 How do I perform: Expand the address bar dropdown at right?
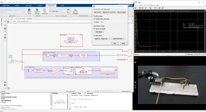(132, 21)
